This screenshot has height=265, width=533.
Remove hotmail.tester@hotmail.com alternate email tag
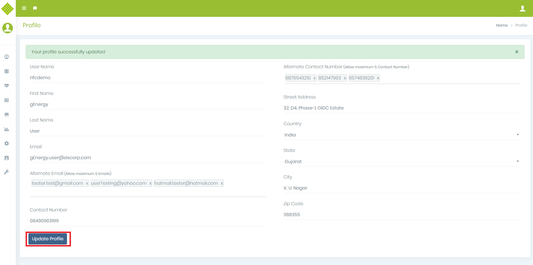pos(222,184)
